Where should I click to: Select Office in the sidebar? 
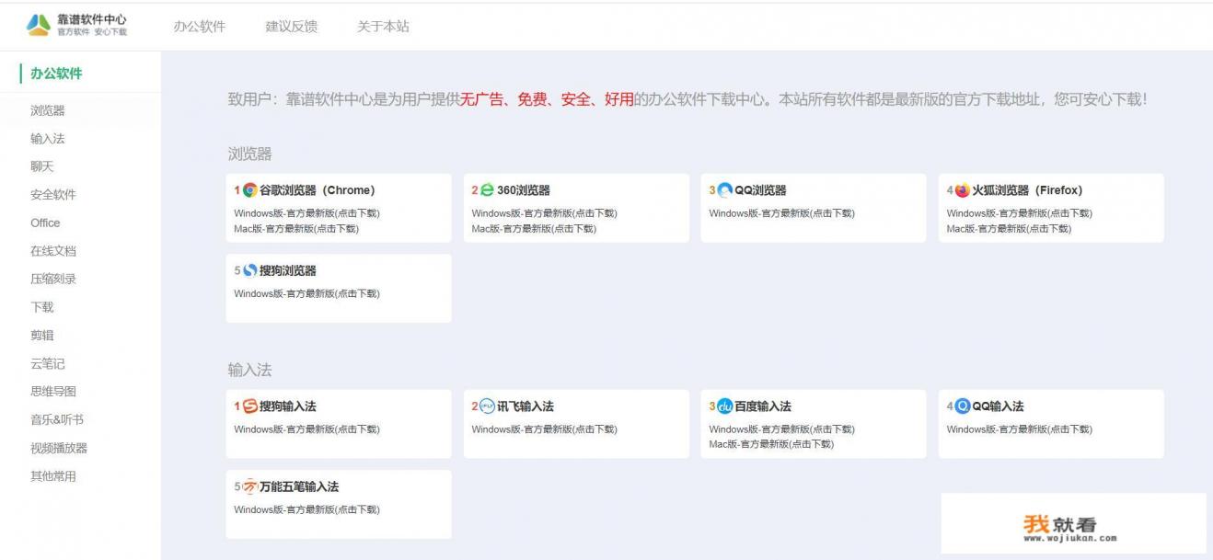click(x=45, y=223)
